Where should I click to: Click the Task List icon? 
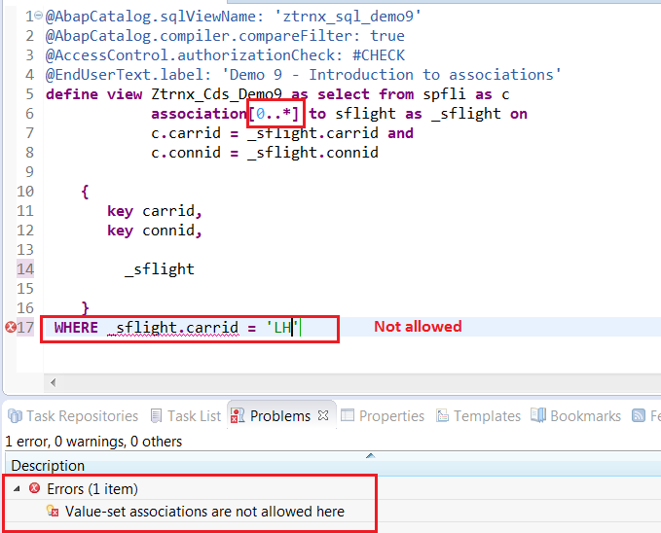156,416
